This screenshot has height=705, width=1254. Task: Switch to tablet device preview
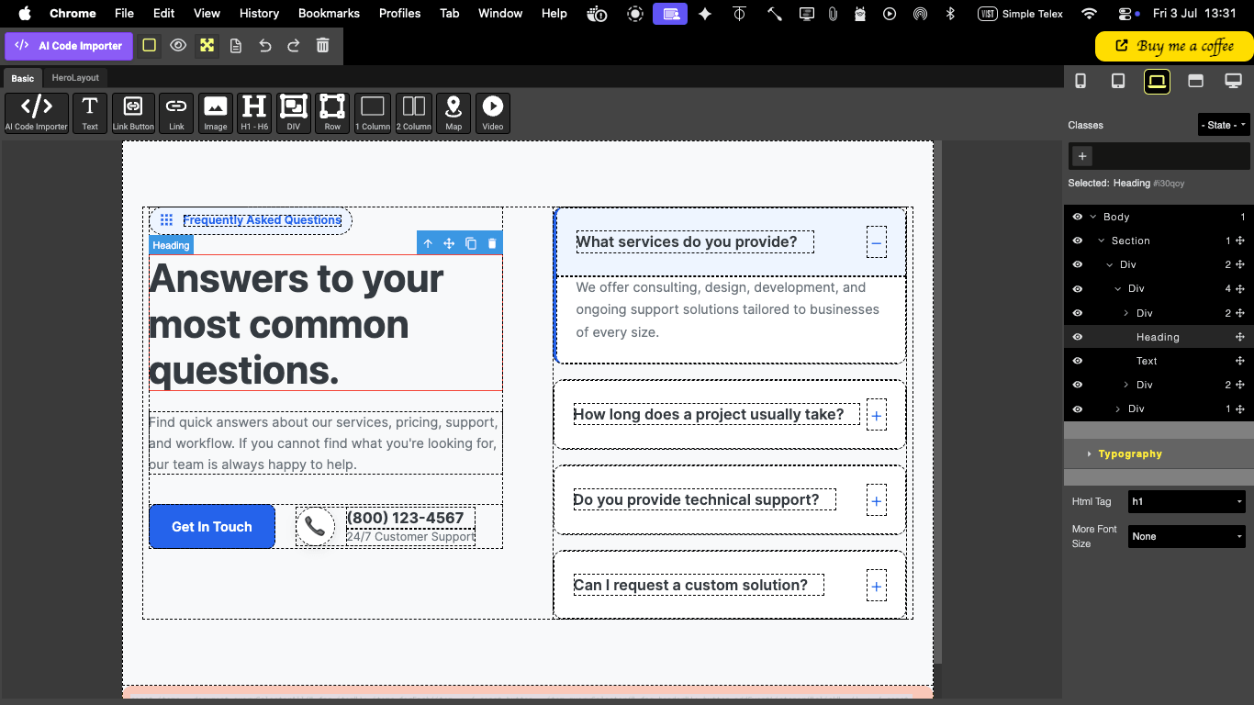(x=1118, y=81)
